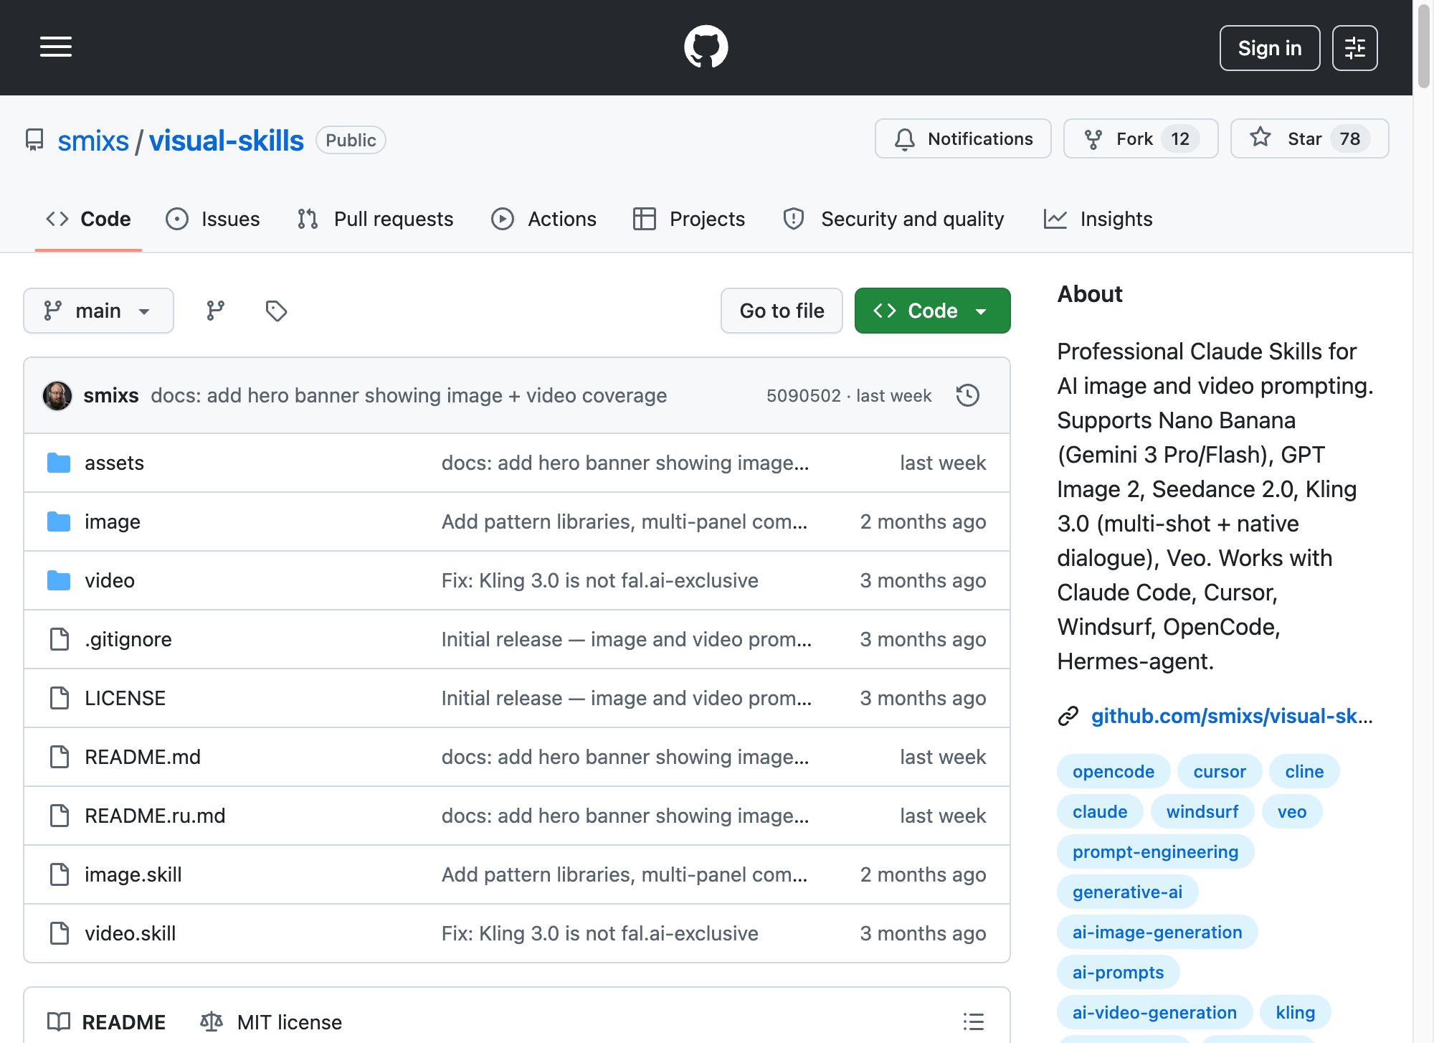Open the Actions tab
Screen dimensions: 1434x1043
pyautogui.click(x=543, y=219)
